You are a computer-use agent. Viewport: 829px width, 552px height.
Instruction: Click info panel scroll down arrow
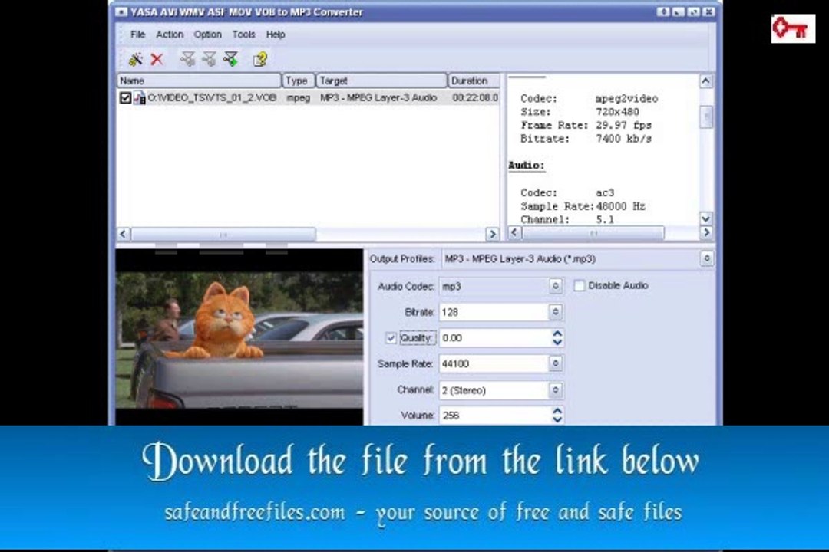[x=706, y=218]
